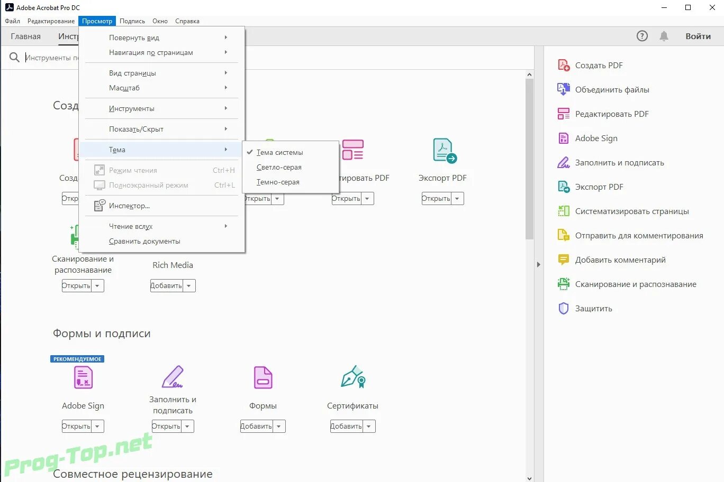This screenshot has height=482, width=724.
Task: Open the Подпись menu
Action: coord(132,21)
